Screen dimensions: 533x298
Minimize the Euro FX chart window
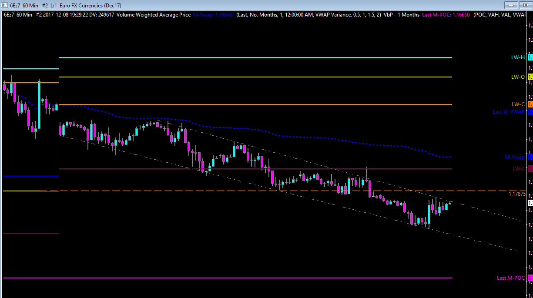click(511, 5)
